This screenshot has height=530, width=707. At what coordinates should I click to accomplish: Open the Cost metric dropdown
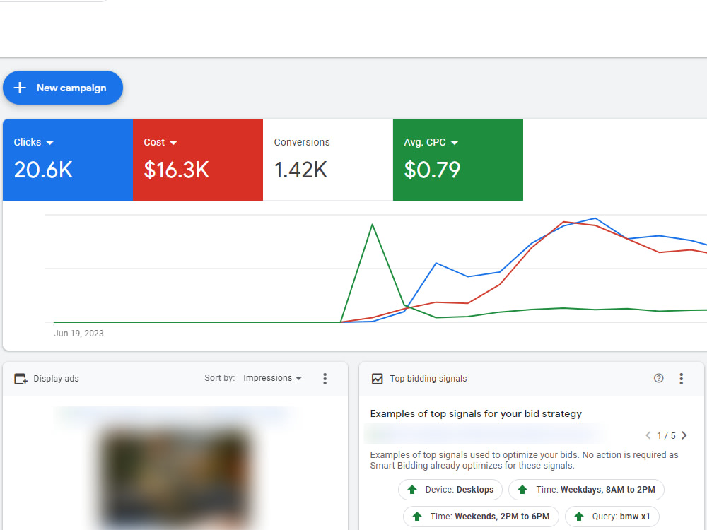pos(160,143)
